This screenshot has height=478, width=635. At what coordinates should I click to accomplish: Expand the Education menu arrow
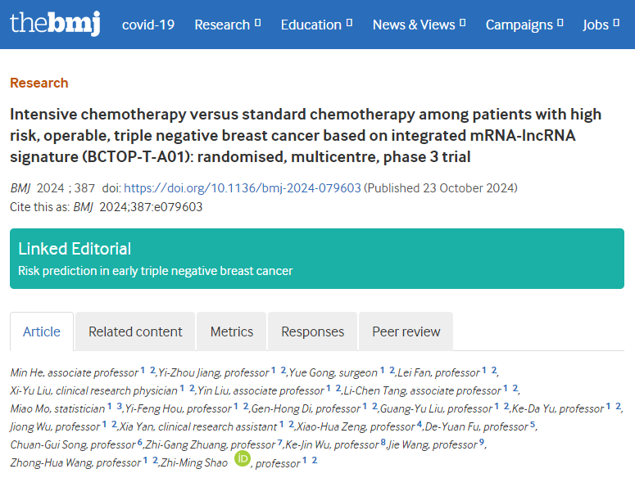pos(350,24)
